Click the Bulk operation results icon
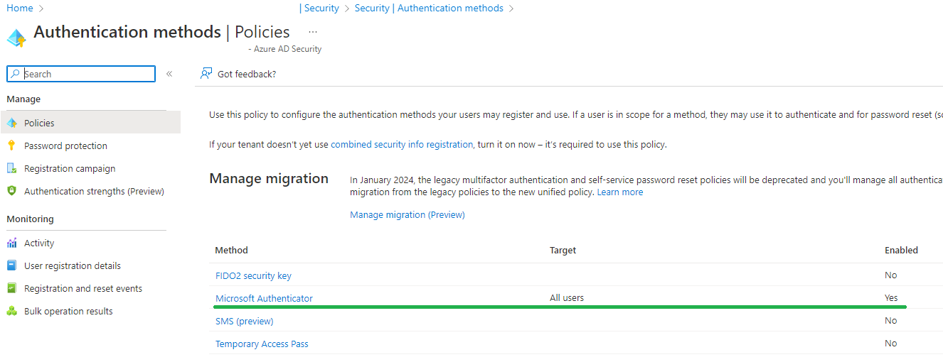The image size is (943, 362). point(11,311)
